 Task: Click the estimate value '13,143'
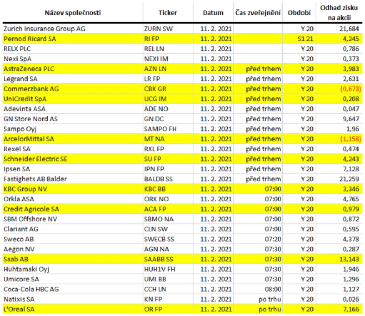tap(349, 259)
